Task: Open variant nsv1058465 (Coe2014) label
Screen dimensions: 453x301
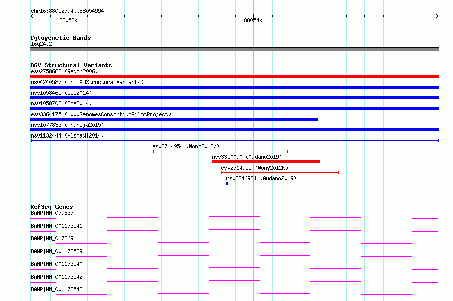Action: (x=61, y=93)
